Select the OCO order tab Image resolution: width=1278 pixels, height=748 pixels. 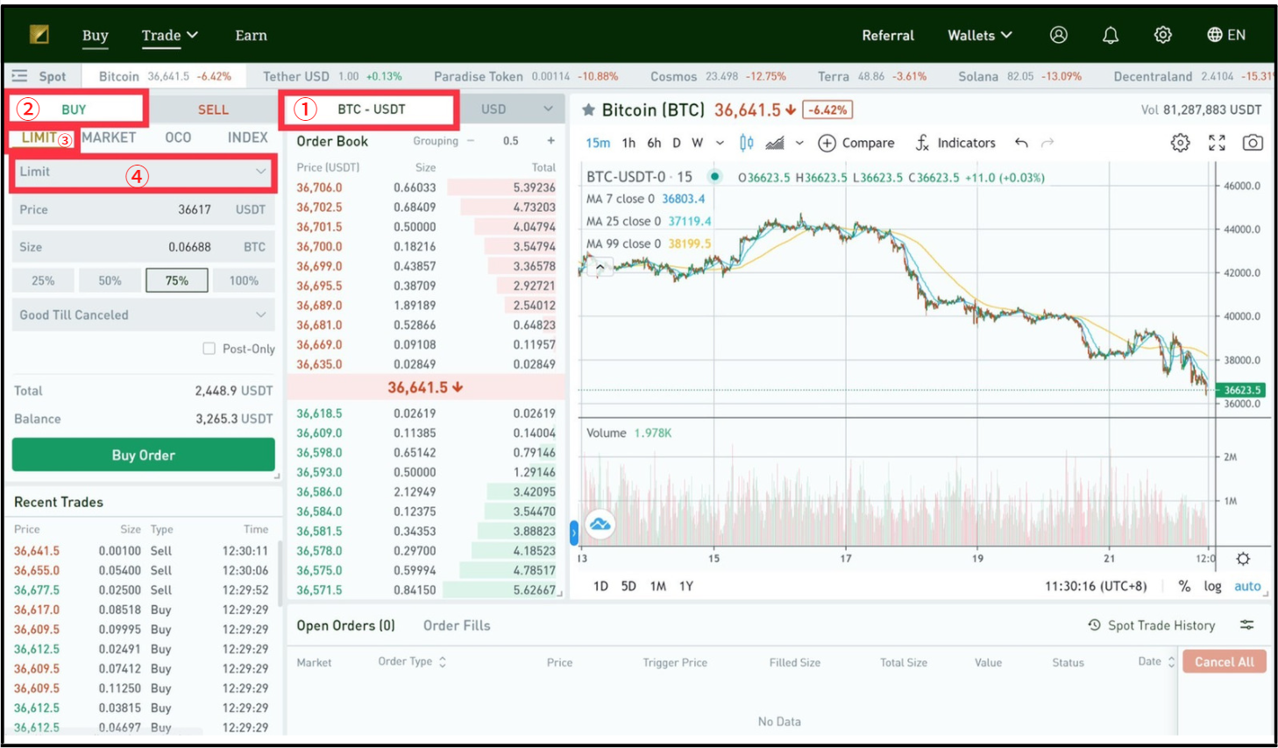178,138
